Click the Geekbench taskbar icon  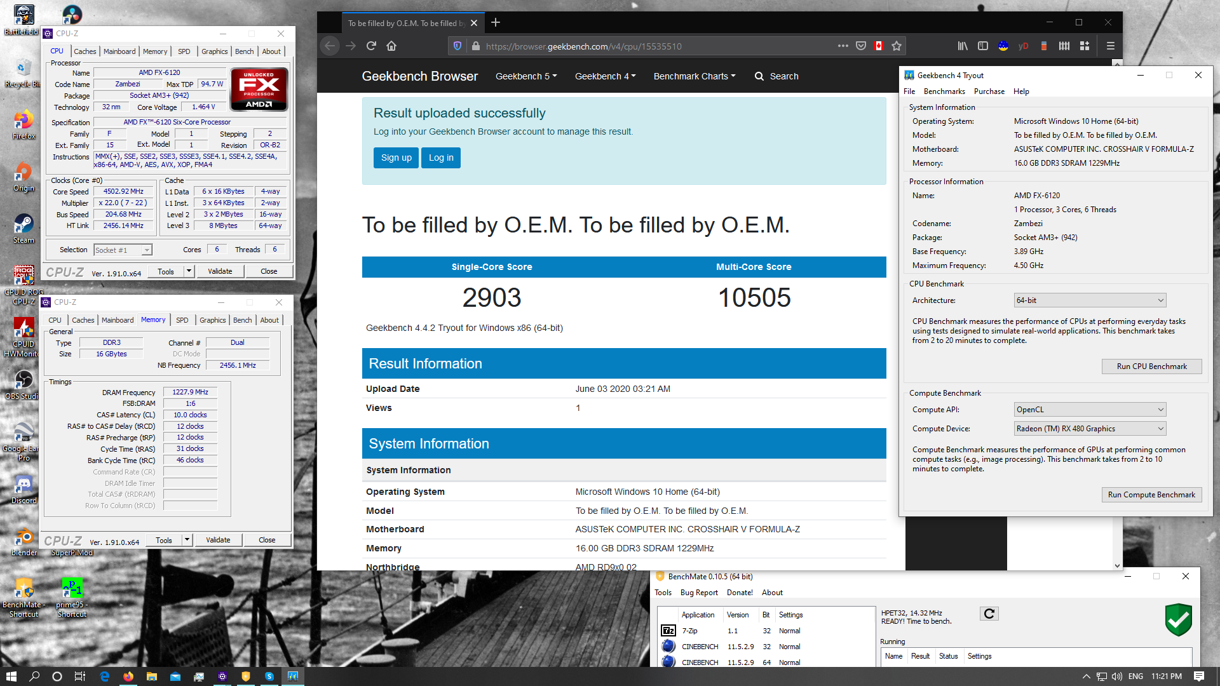(293, 676)
